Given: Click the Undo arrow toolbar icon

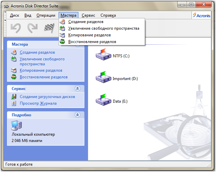Looking at the screenshot, I should coord(16,28).
